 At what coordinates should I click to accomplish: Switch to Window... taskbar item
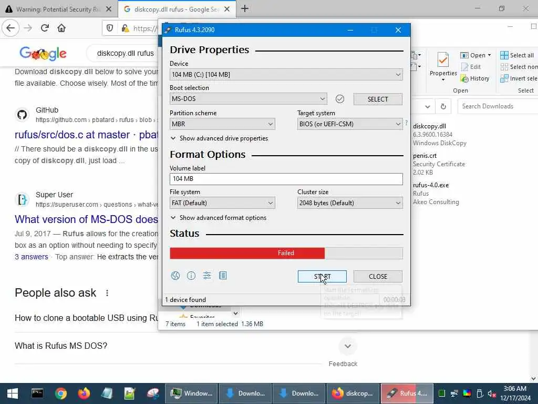click(191, 393)
